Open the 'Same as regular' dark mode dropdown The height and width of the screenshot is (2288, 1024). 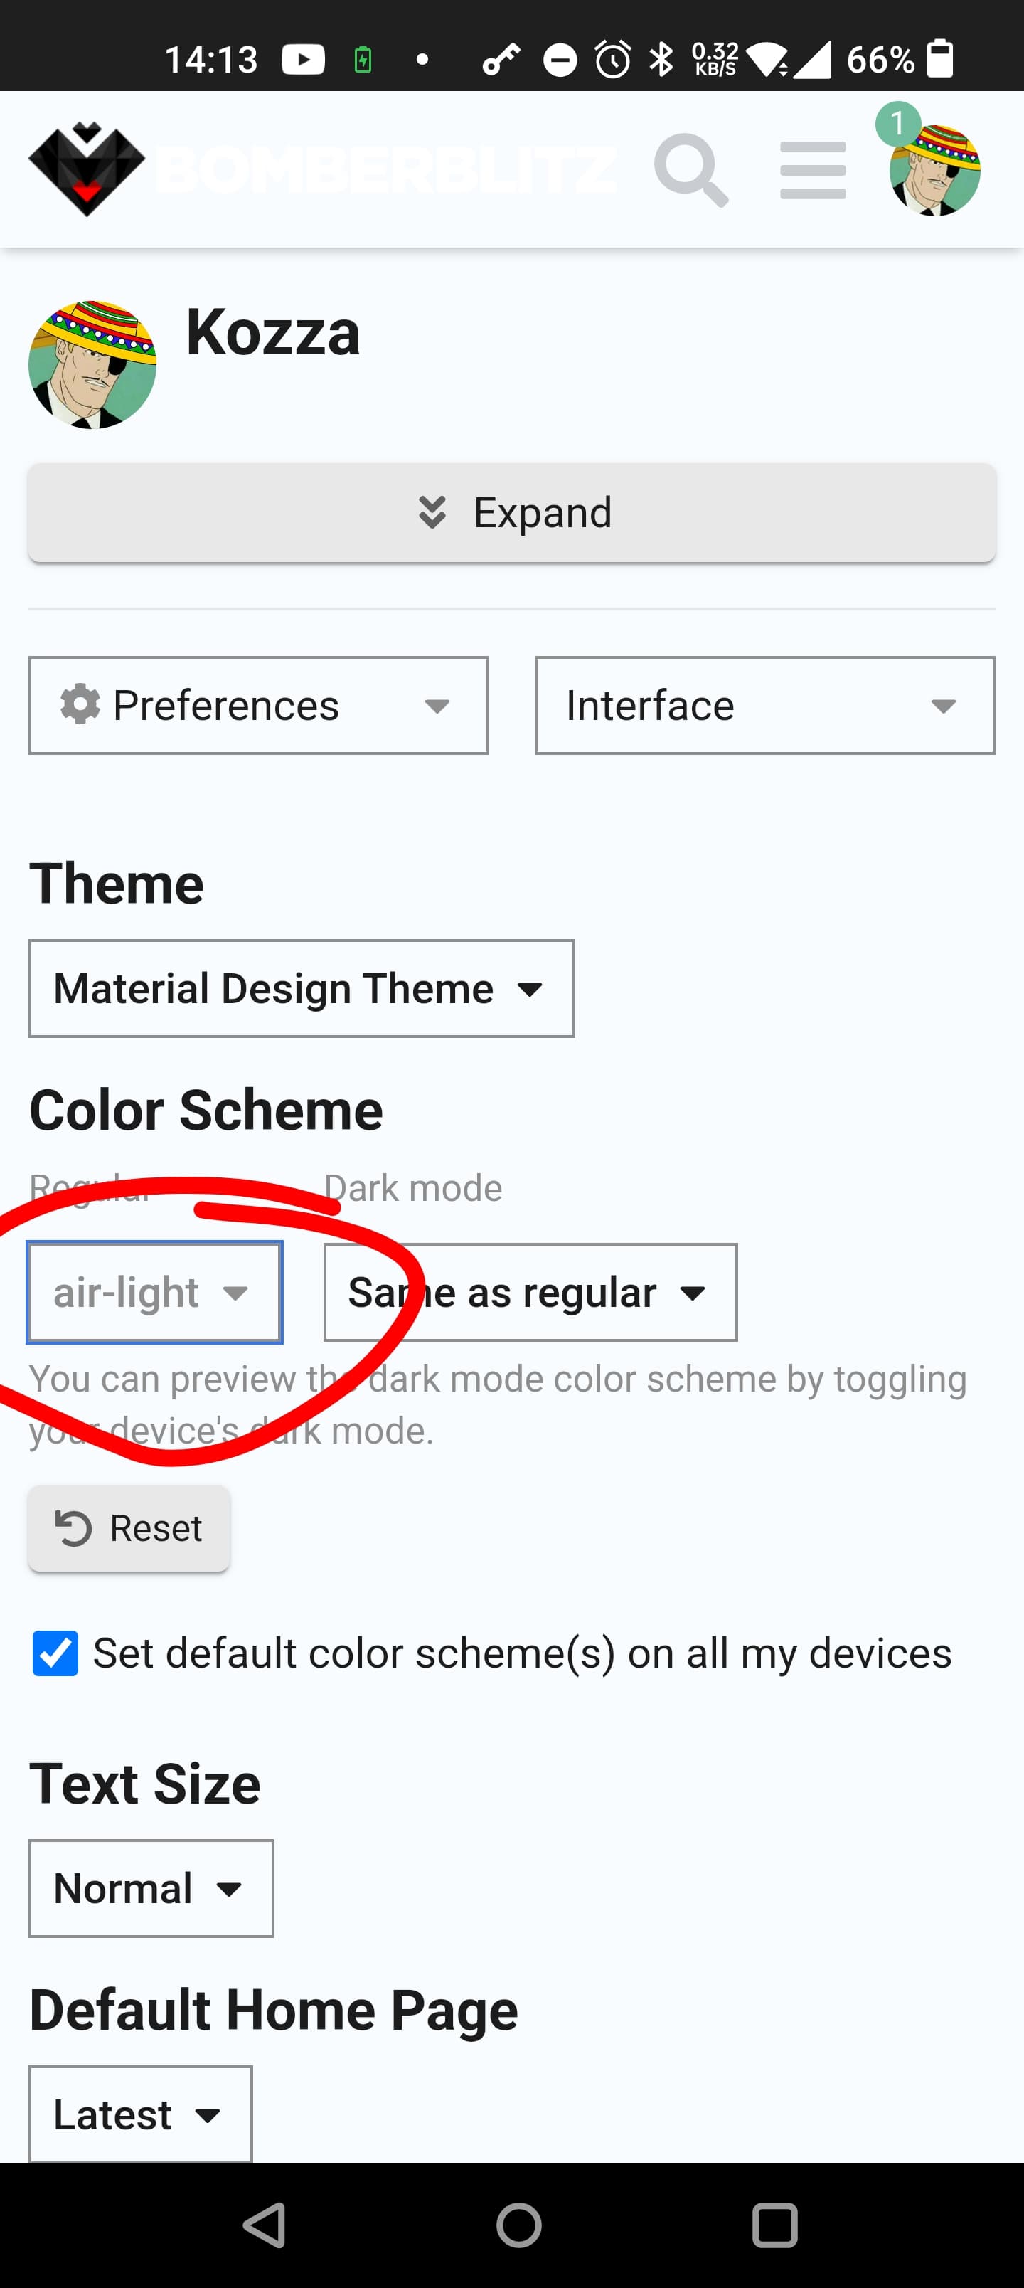tap(530, 1292)
